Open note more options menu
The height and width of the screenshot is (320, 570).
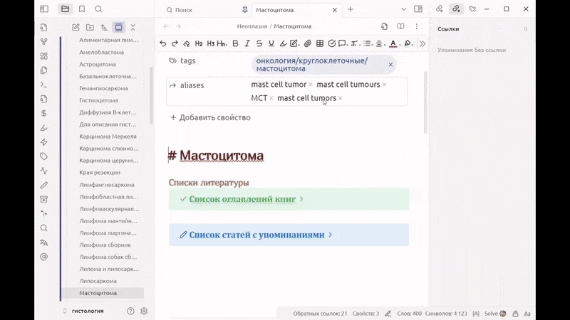coord(417,26)
